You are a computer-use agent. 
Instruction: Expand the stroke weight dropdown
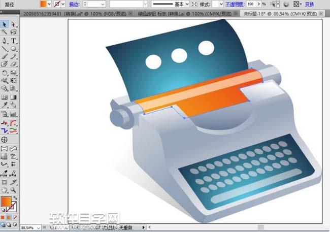(x=103, y=4)
